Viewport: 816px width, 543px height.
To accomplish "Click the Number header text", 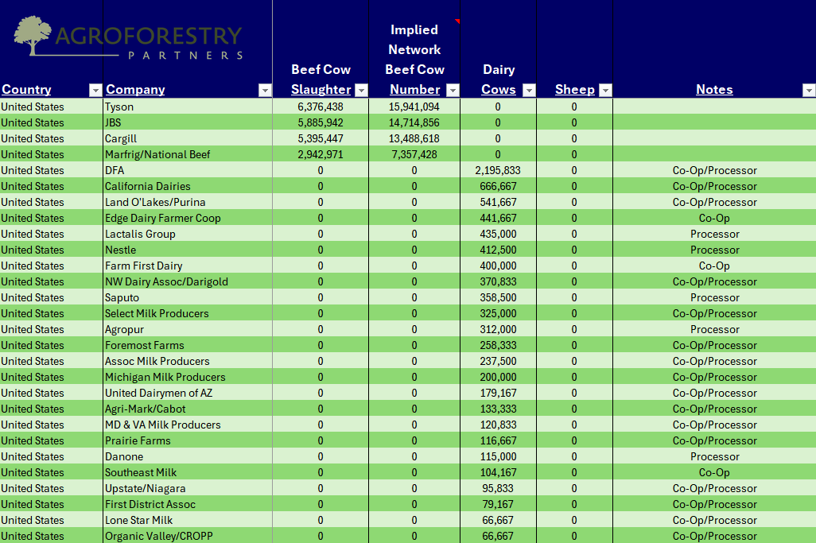I will pos(415,90).
